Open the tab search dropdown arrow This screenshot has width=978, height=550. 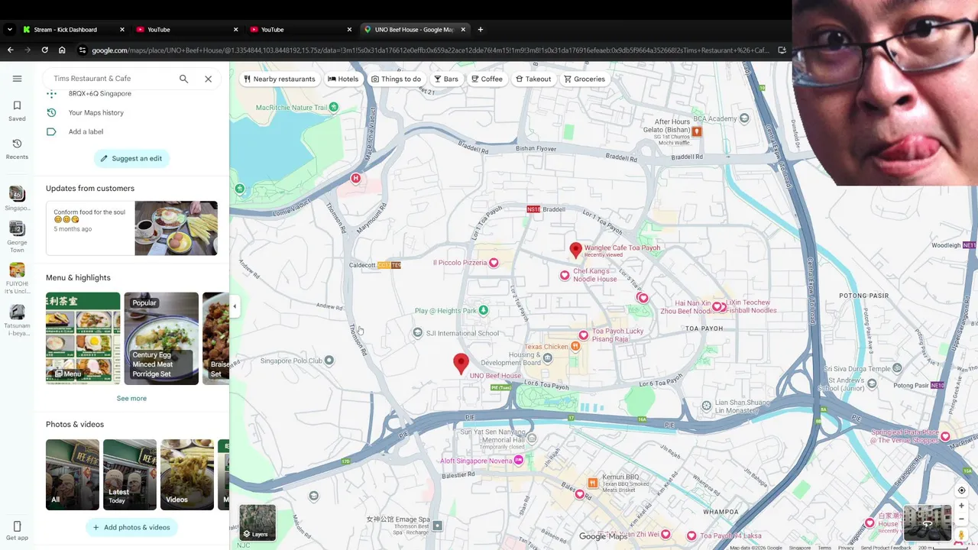[x=10, y=29]
